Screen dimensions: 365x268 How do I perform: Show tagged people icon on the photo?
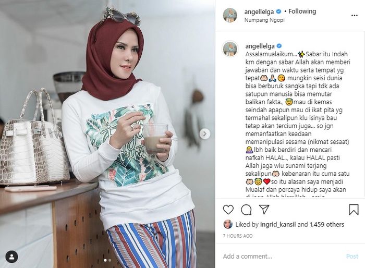click(11, 257)
